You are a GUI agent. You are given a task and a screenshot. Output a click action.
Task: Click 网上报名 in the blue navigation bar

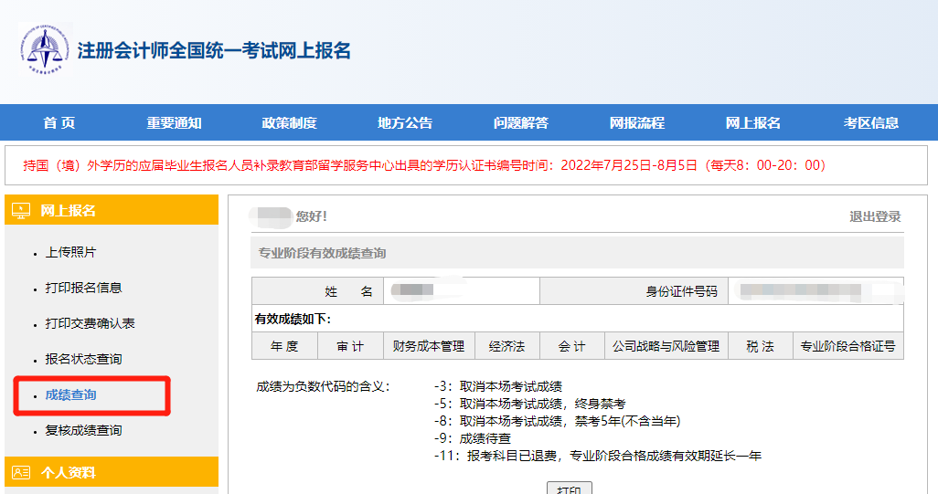pyautogui.click(x=753, y=123)
